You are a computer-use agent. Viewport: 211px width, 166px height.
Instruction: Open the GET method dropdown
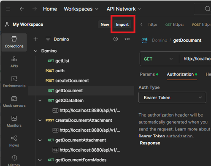coord(158,59)
